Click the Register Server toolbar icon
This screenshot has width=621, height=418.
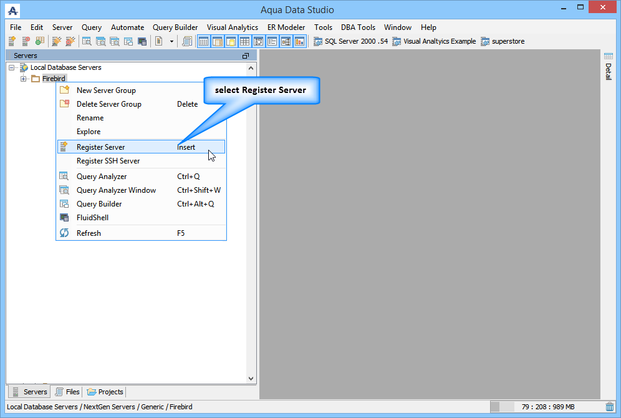12,41
